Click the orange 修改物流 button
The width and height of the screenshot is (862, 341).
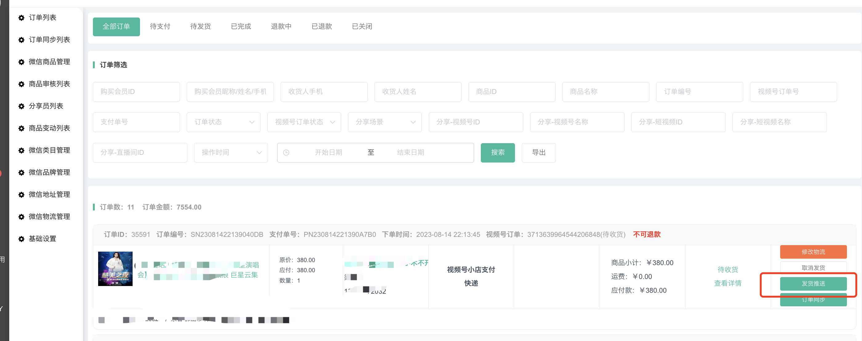813,252
